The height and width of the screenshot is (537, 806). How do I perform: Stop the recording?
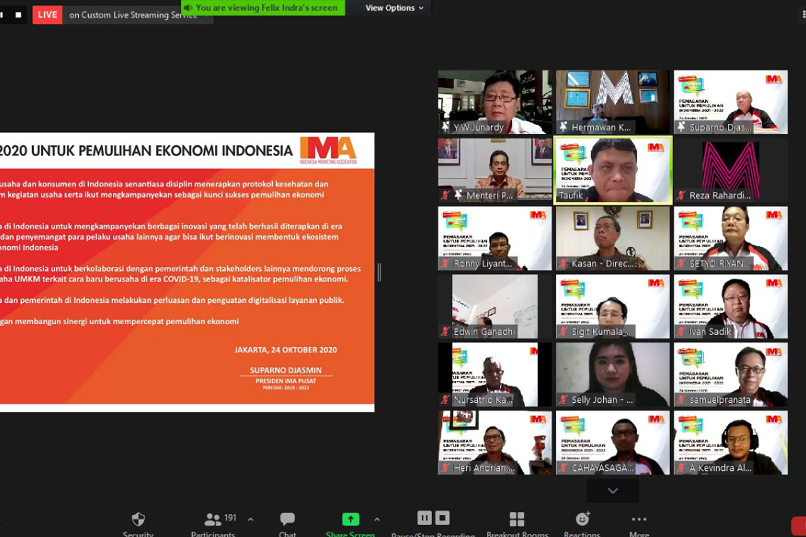tap(443, 518)
